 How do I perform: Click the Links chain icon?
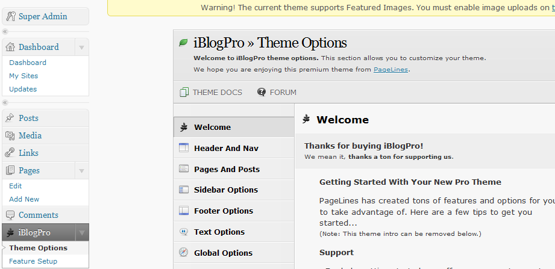coord(10,153)
